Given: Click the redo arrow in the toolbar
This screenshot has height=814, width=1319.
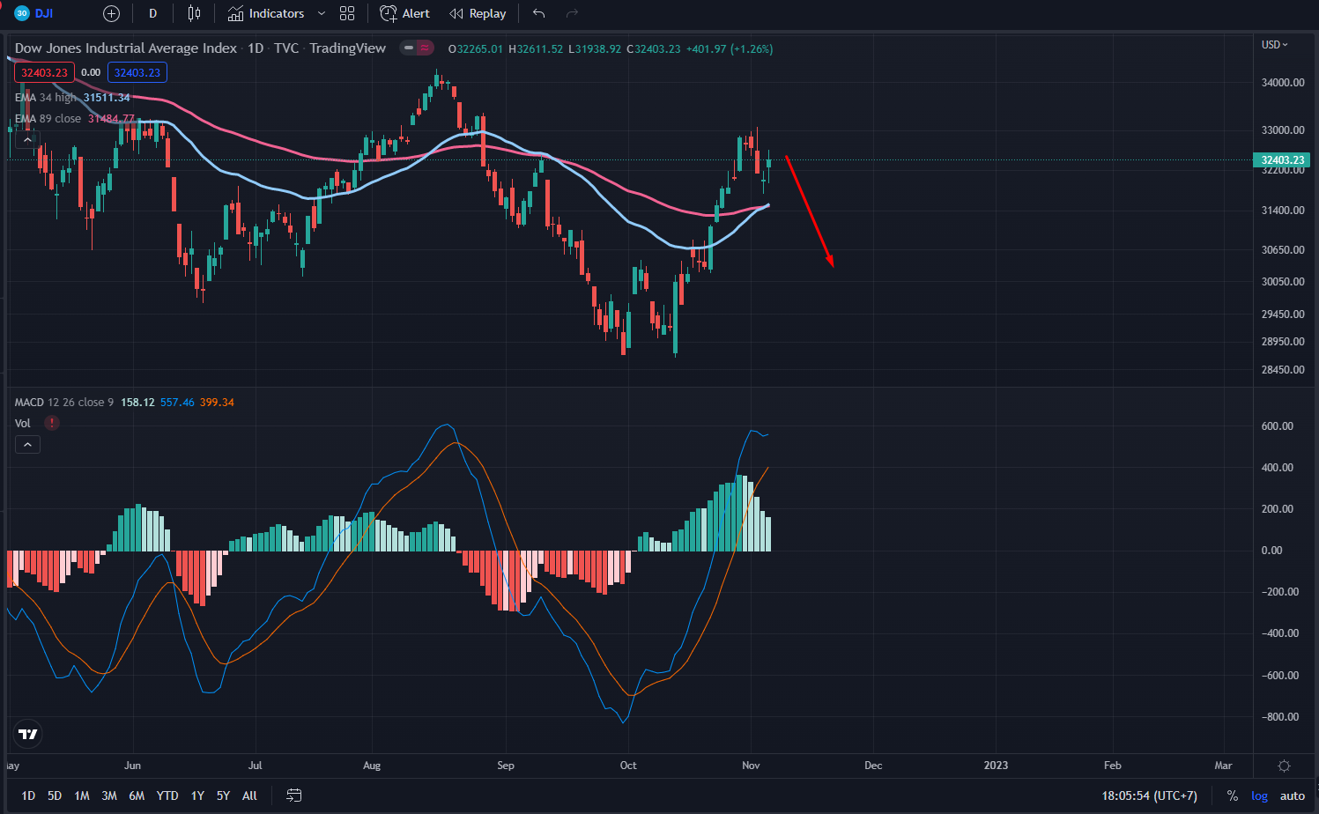Looking at the screenshot, I should click(x=572, y=13).
